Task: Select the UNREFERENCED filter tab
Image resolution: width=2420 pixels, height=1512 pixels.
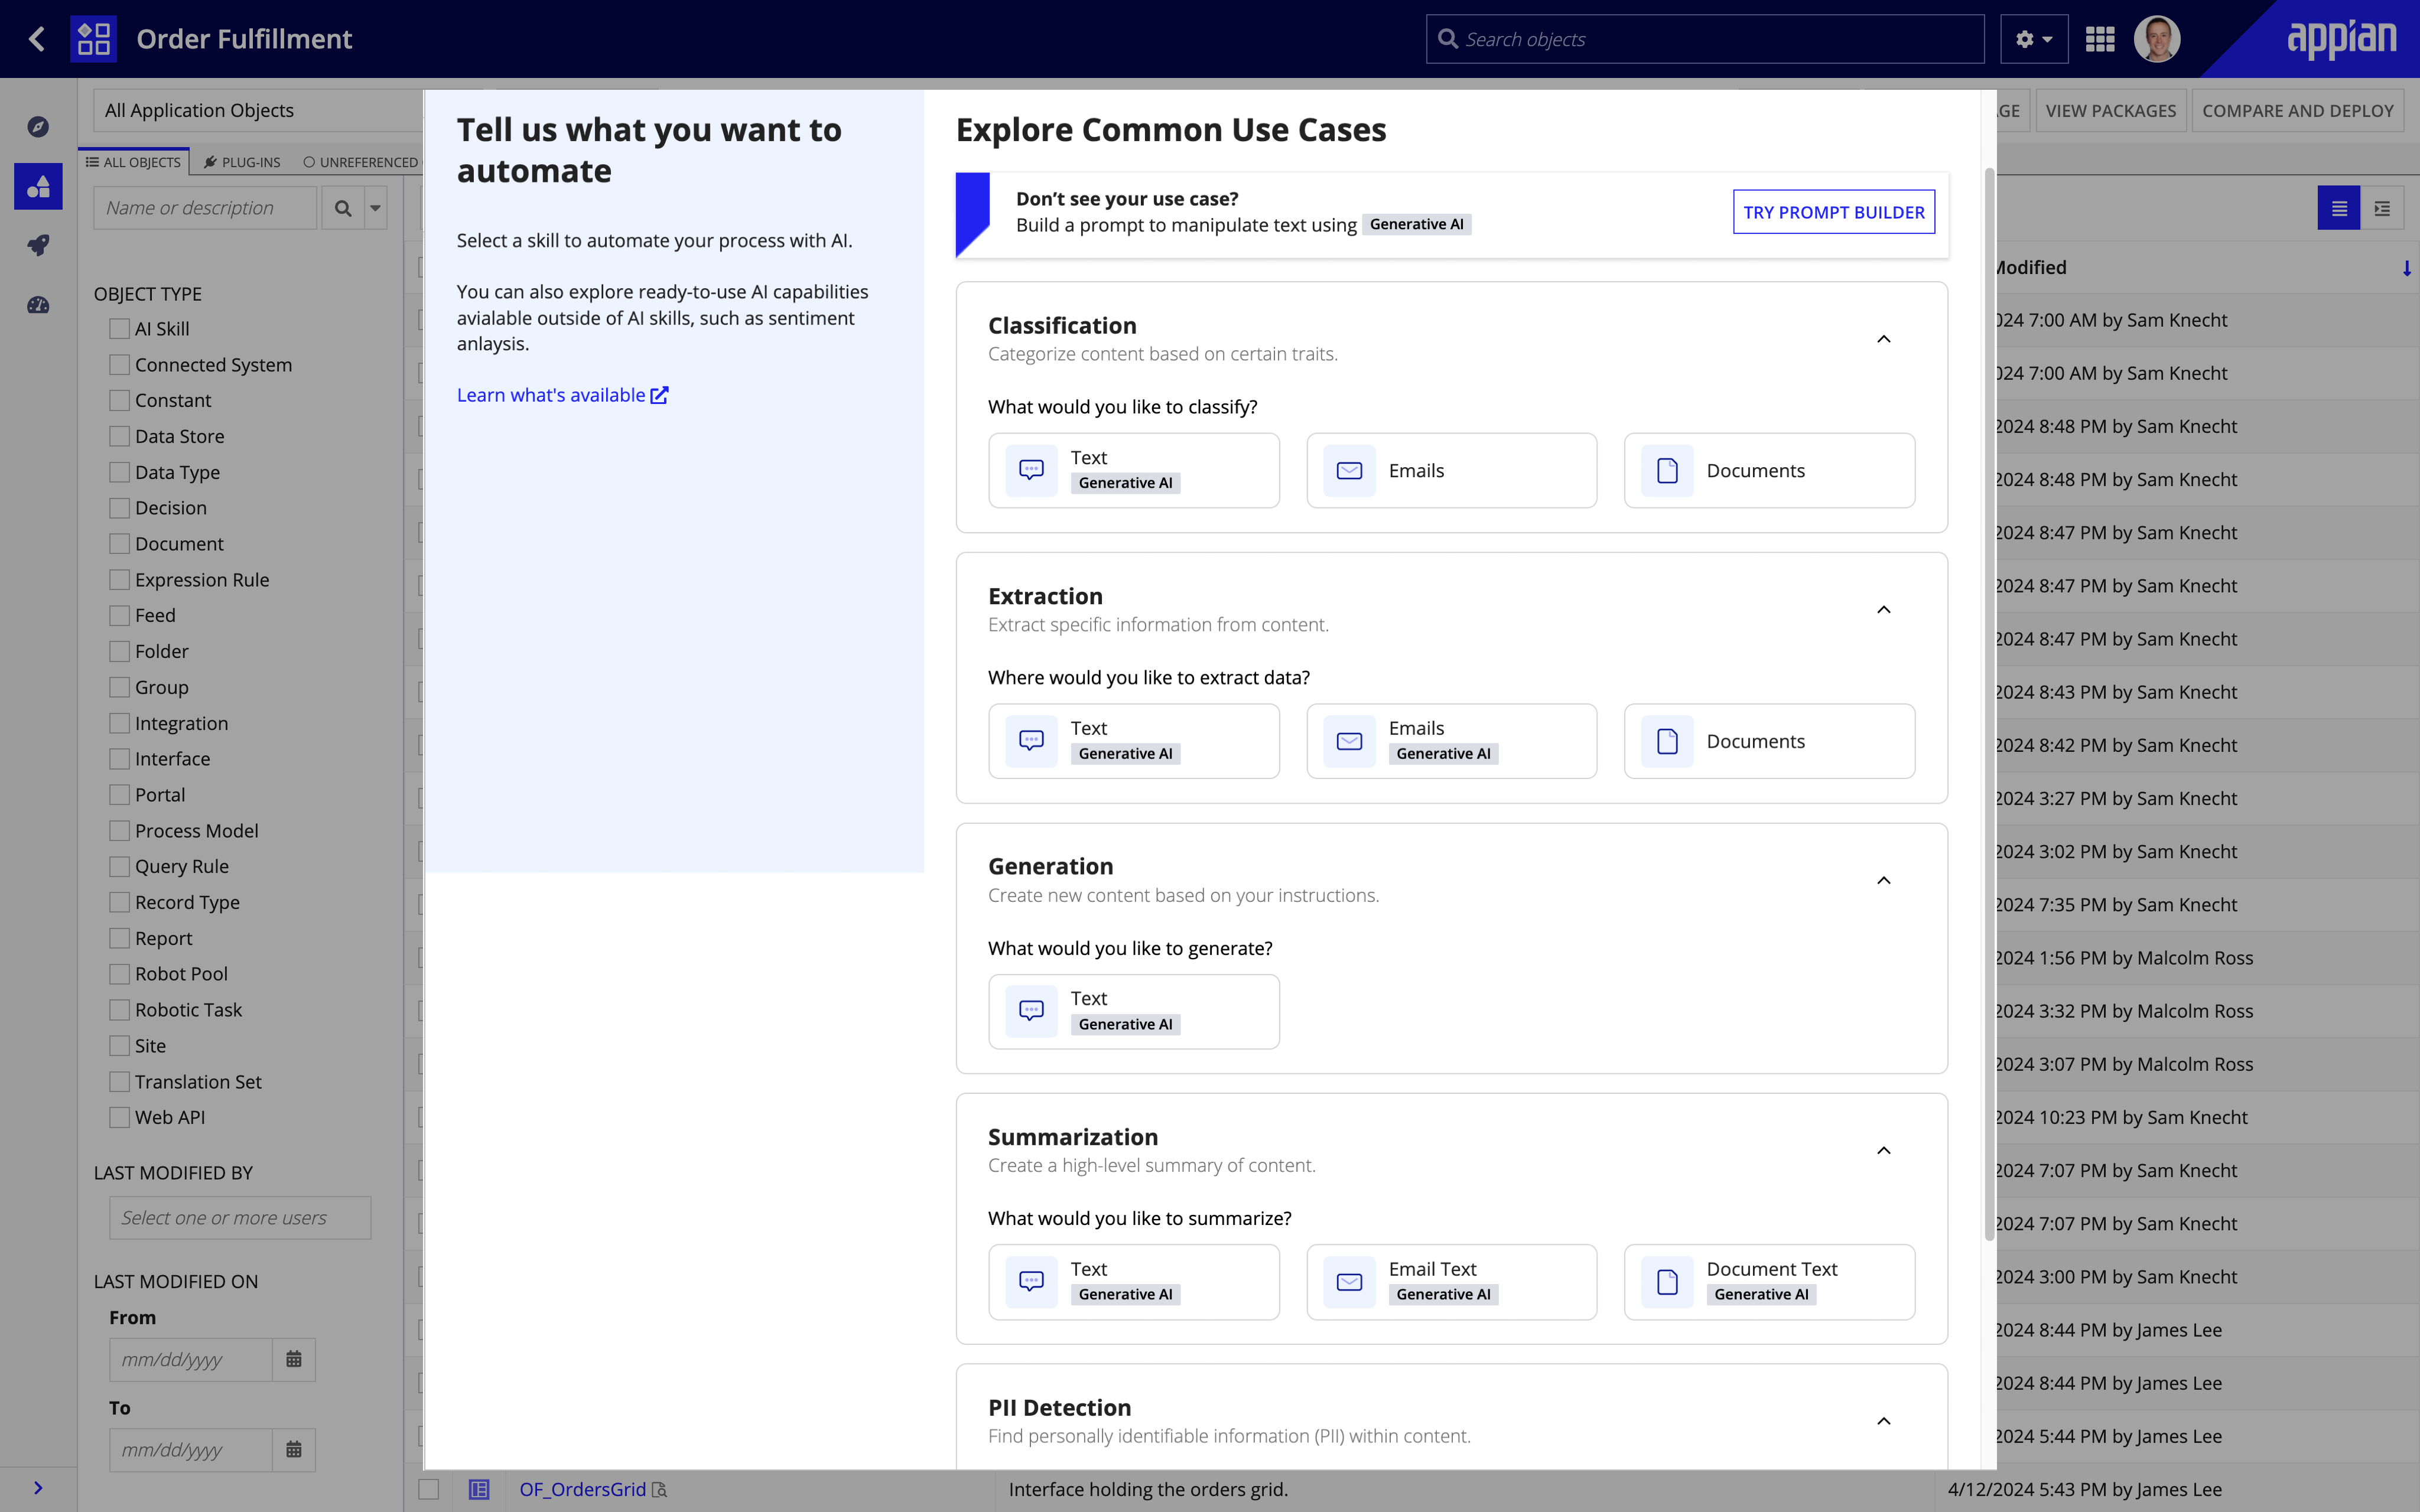Action: point(360,162)
